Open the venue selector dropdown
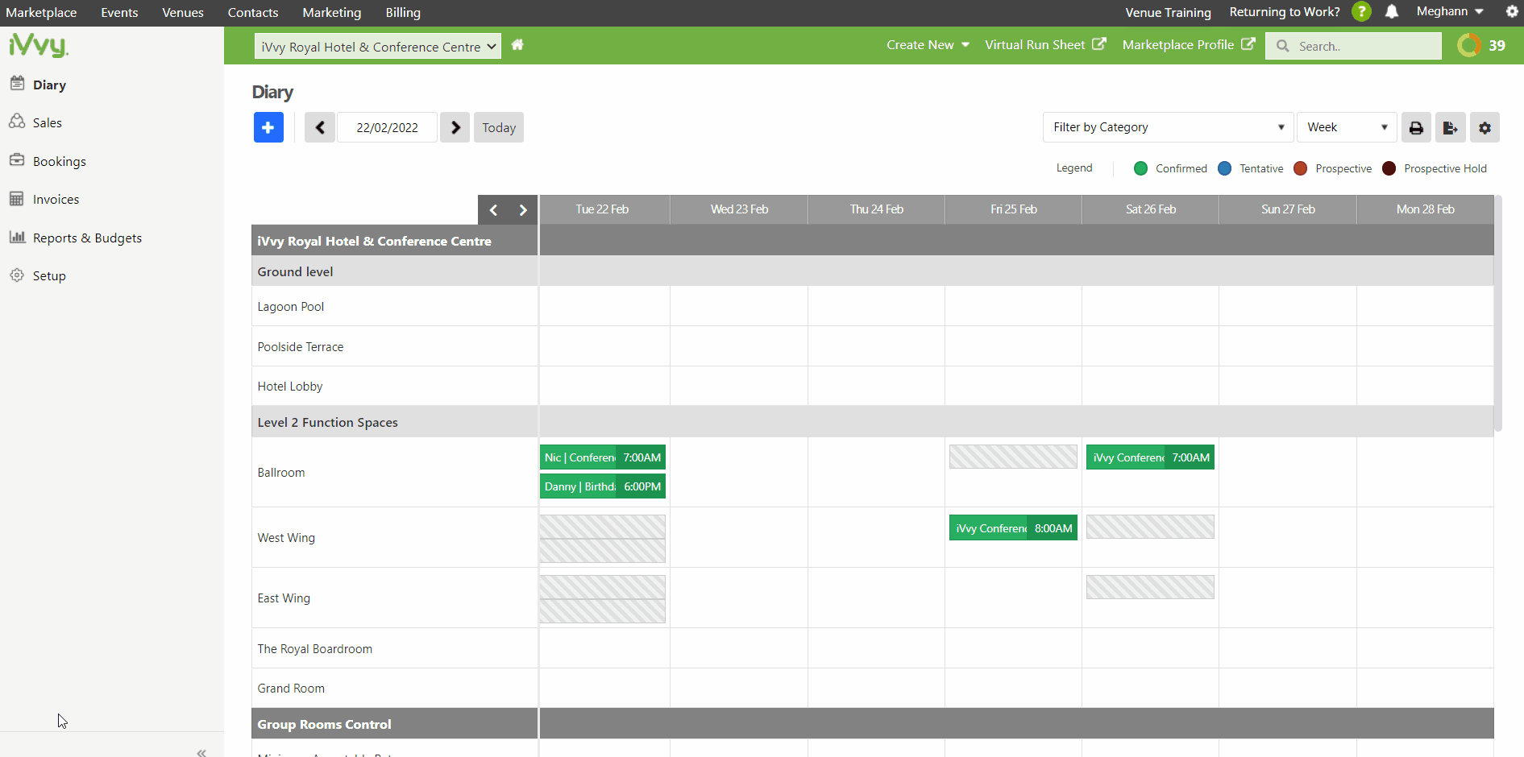Image resolution: width=1524 pixels, height=757 pixels. 378,46
